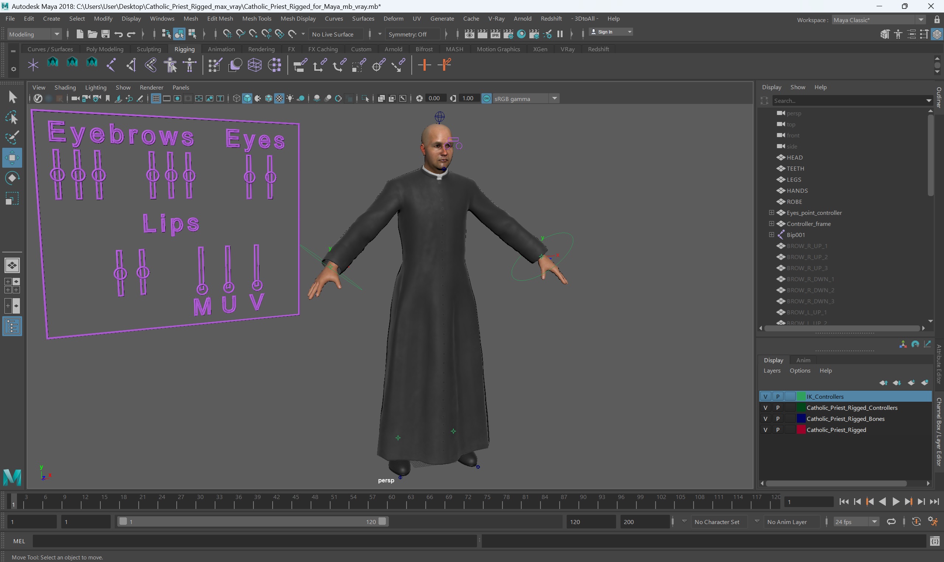Open the Sign In account dropdown
The image size is (944, 562).
click(x=611, y=32)
